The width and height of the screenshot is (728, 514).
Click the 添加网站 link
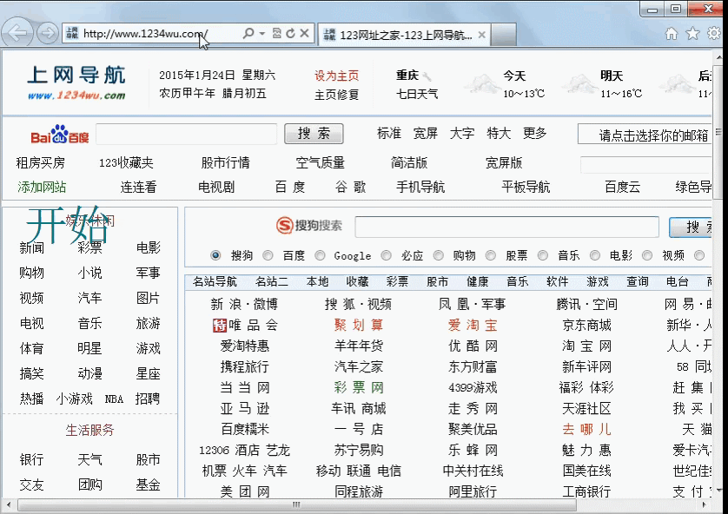[42, 187]
